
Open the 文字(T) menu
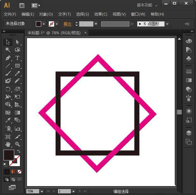coord(65,14)
